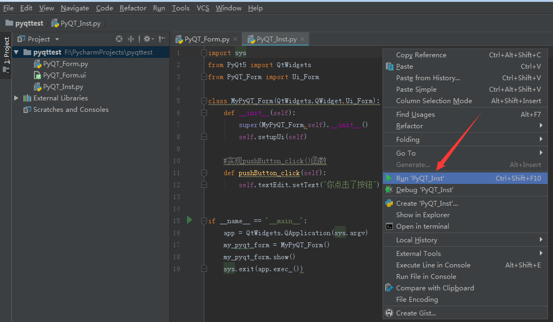553x322 pixels.
Task: Open the Go To submenu
Action: 465,153
